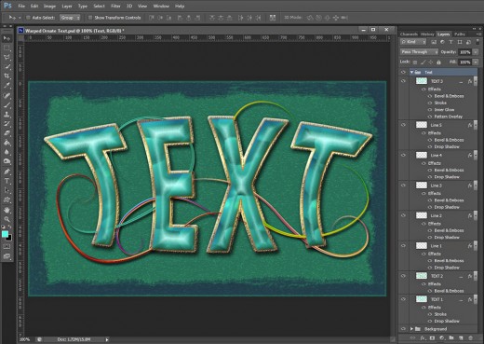Open Opacity slider arrow
The width and height of the screenshot is (484, 344).
(x=476, y=52)
